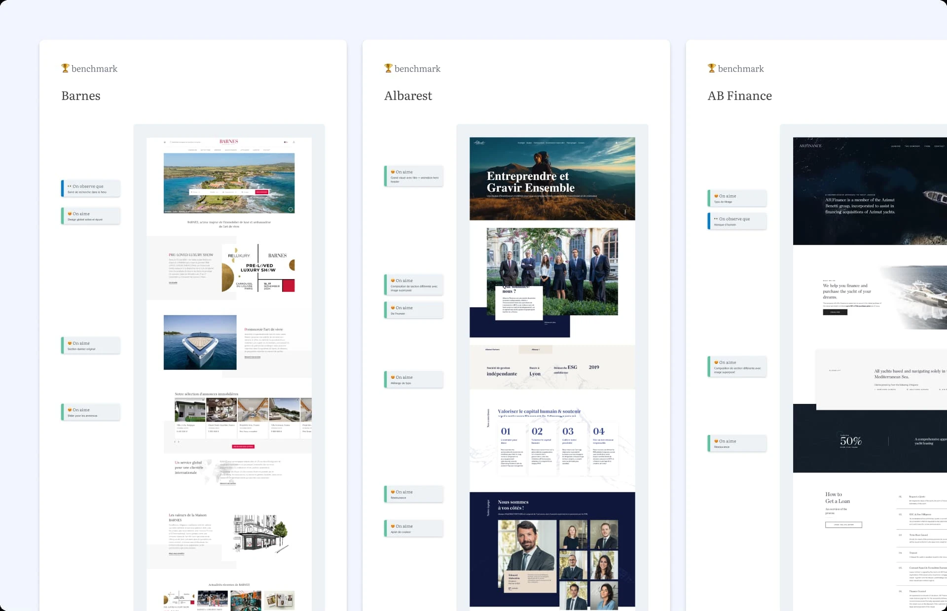Click the Barnes aerial coastline hero image

pyautogui.click(x=229, y=183)
